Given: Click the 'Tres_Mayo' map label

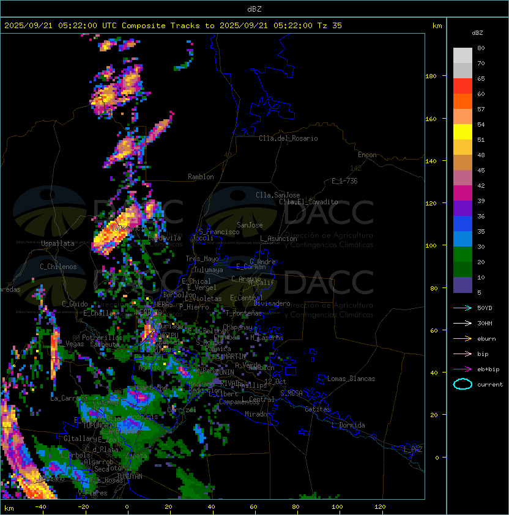Looking at the screenshot, I should click(x=202, y=259).
